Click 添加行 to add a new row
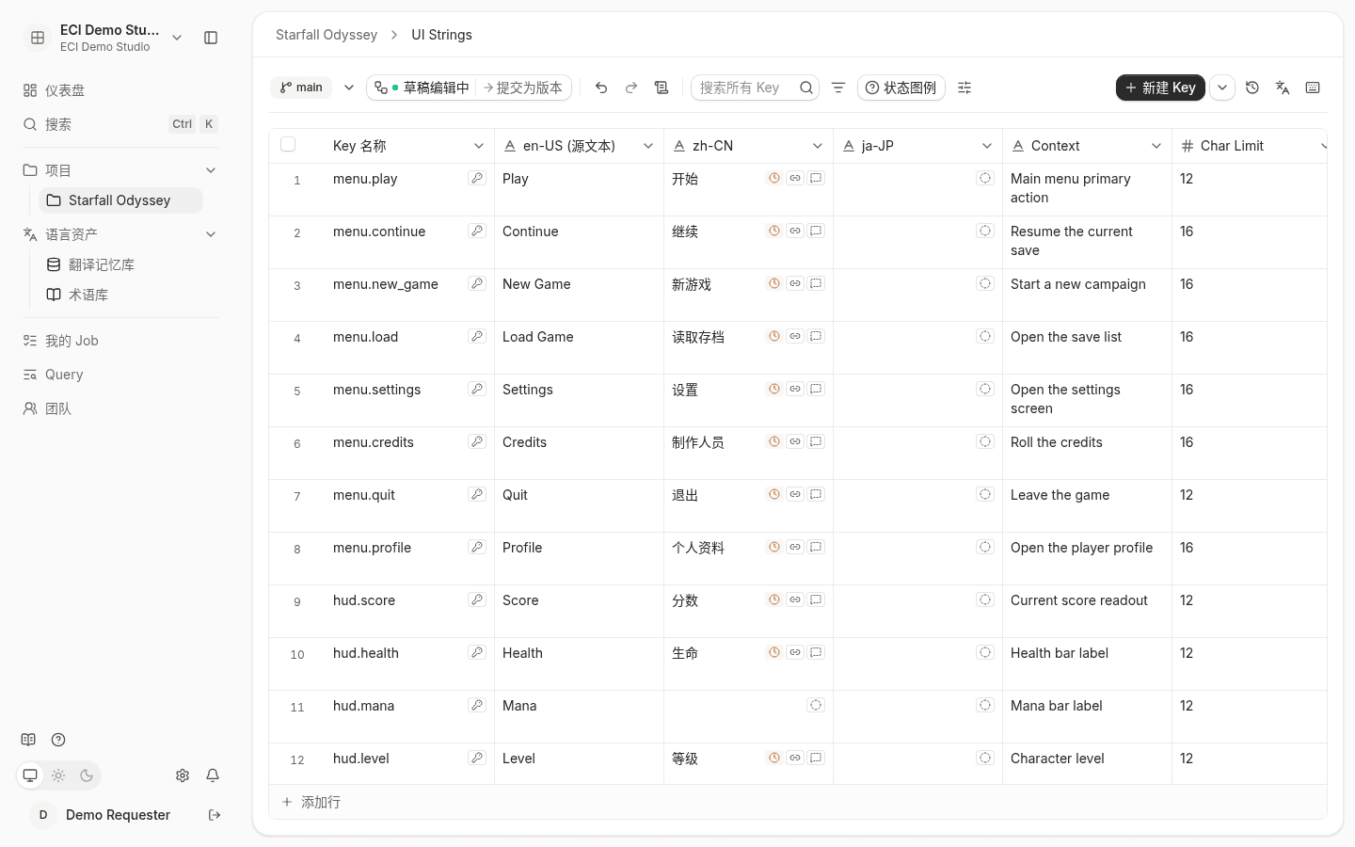This screenshot has width=1355, height=847. (x=798, y=802)
